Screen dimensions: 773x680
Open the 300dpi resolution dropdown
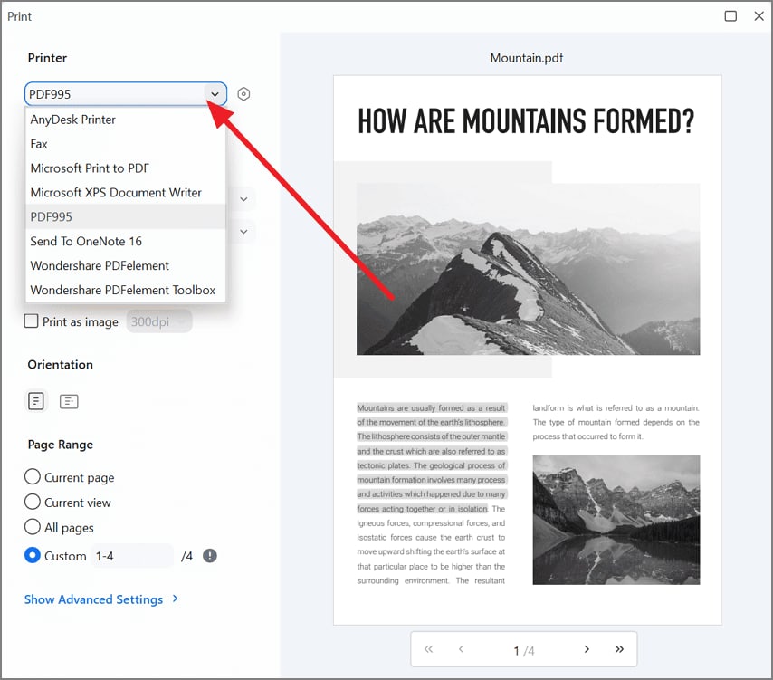click(158, 321)
